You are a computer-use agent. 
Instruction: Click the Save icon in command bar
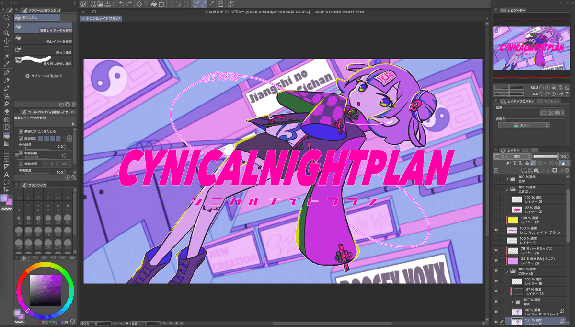[x=108, y=4]
